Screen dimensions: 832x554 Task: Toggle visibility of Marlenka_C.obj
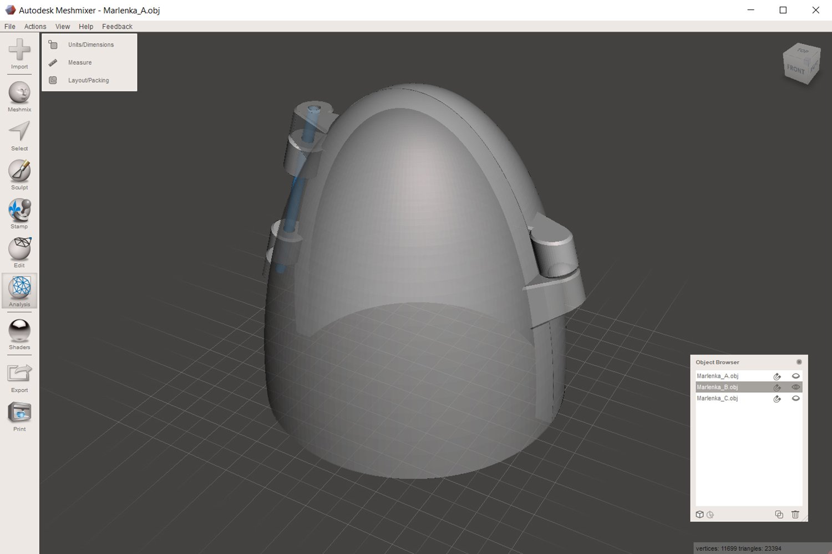coord(795,398)
